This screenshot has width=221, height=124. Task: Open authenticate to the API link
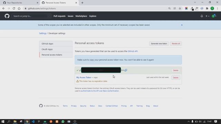(100, 91)
